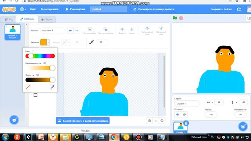The height and width of the screenshot is (141, 251).
Task: Open the Windows Start button
Action: (x=5, y=137)
